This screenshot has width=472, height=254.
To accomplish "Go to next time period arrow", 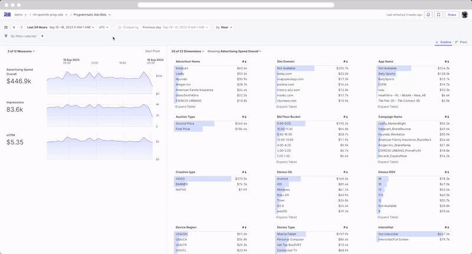I will coord(21,27).
